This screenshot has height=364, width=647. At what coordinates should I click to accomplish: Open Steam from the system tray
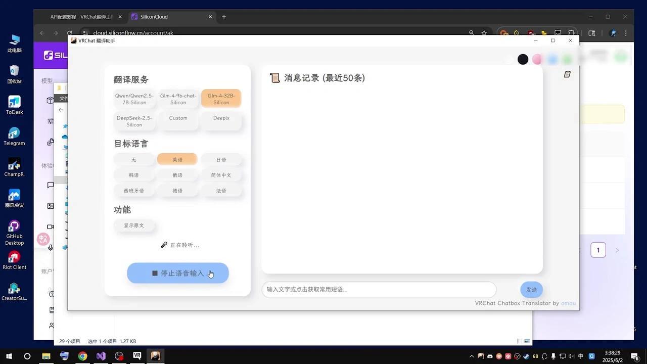[526, 356]
